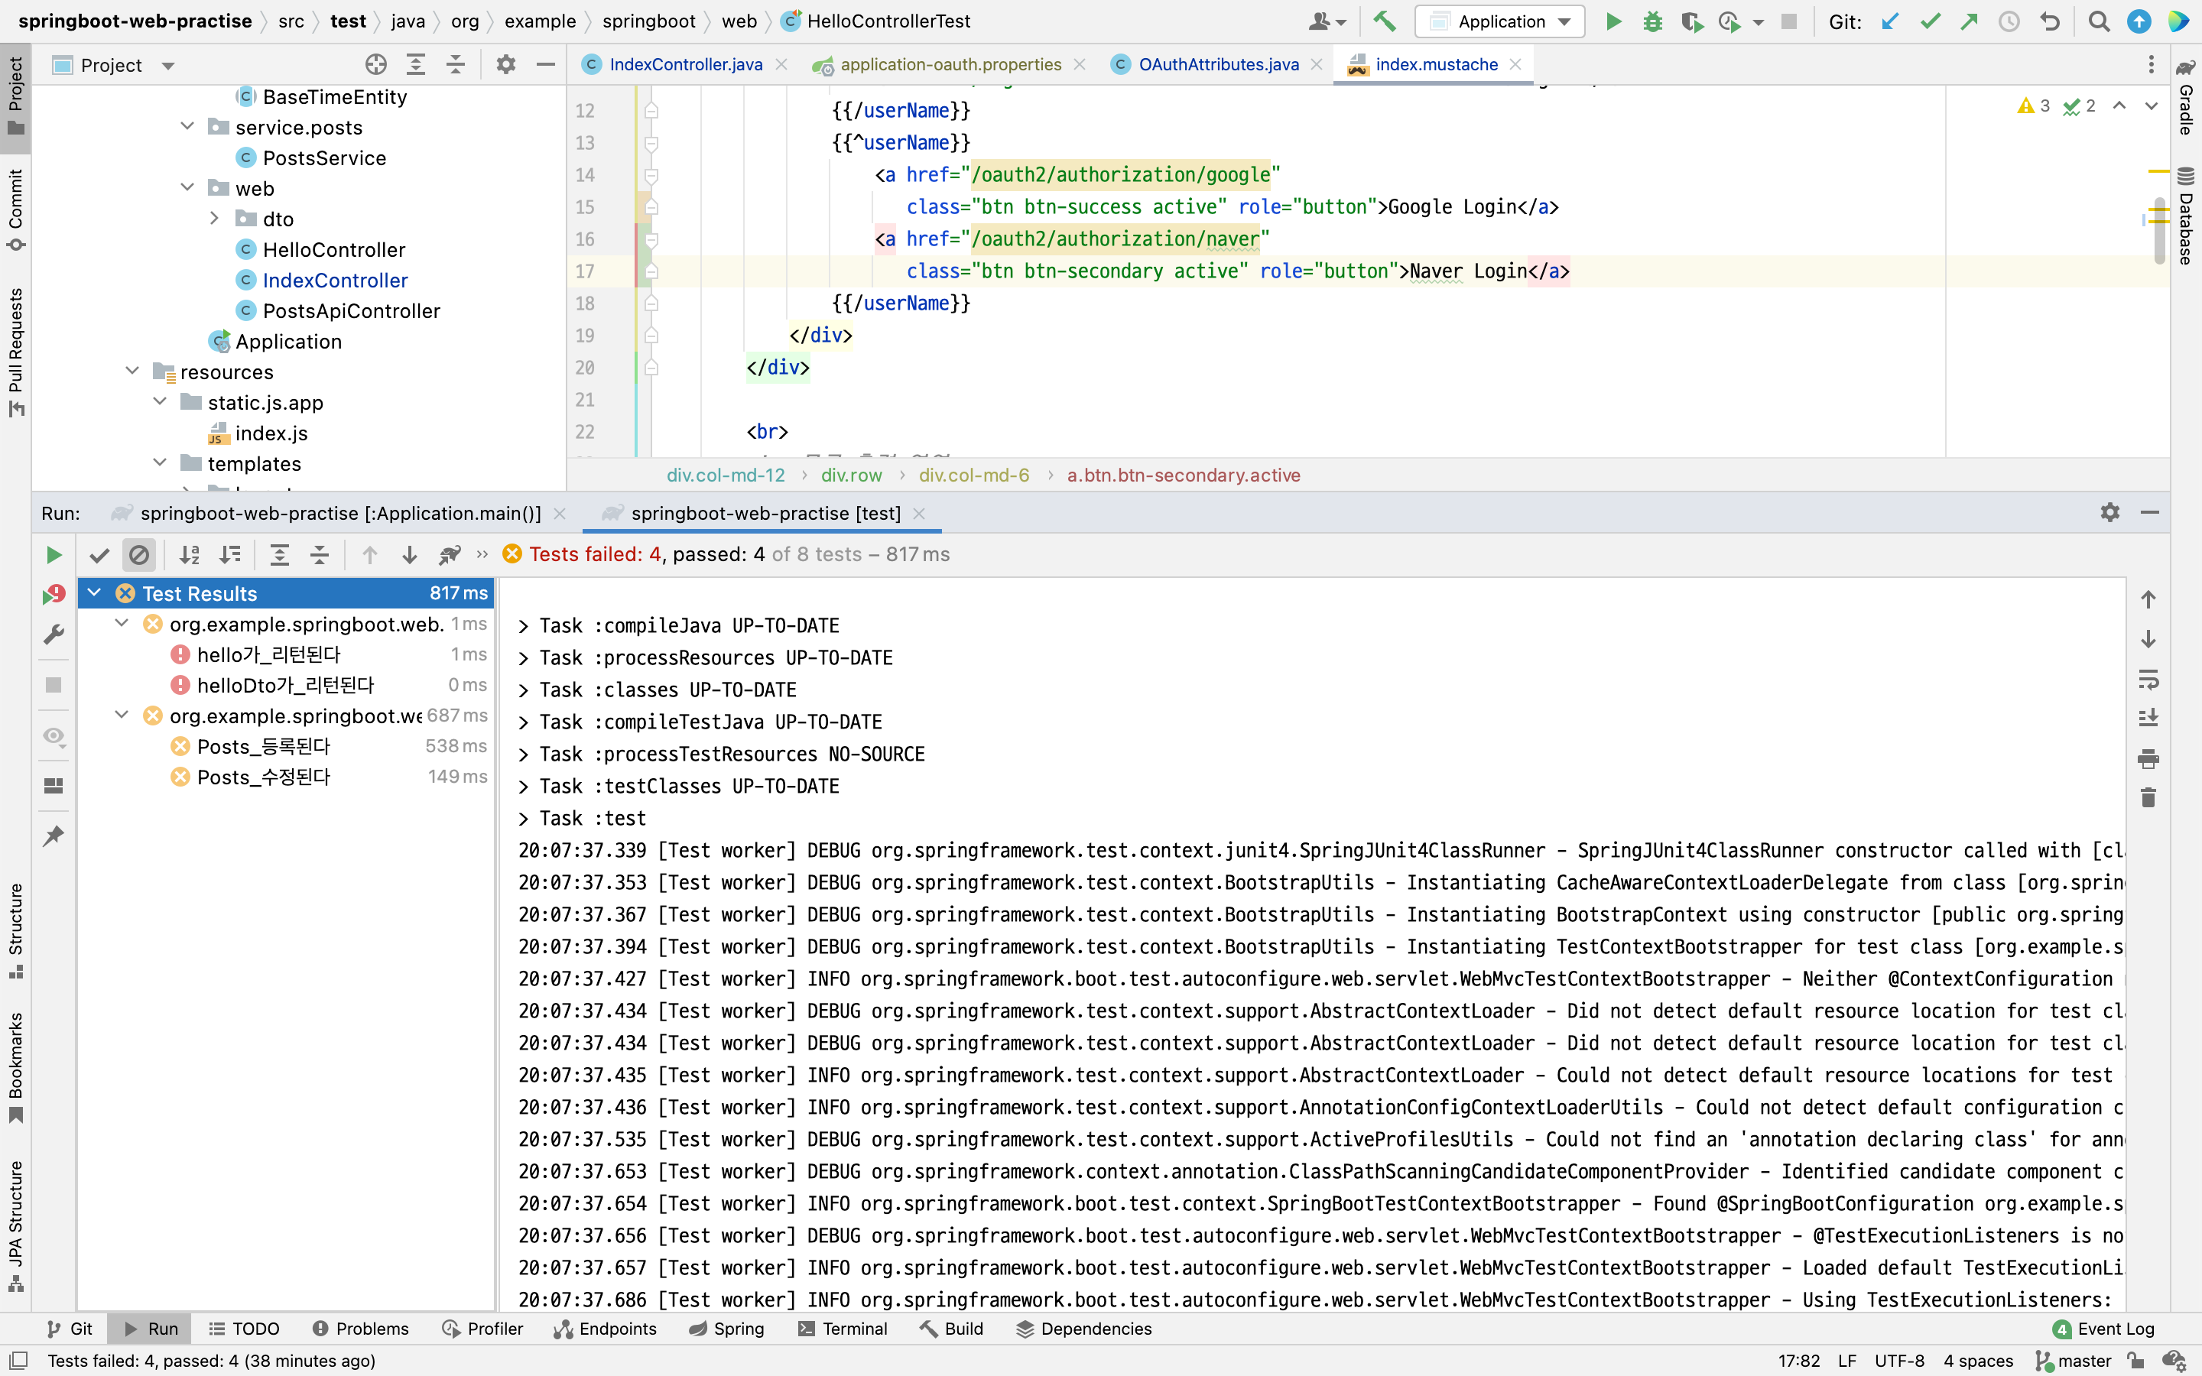Click the Build project hammer icon
The image size is (2202, 1376).
(1384, 21)
